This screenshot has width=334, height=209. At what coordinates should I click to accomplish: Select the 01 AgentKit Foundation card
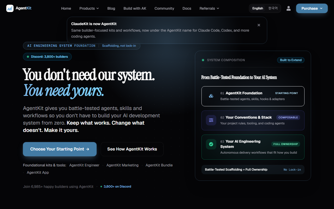tap(253, 96)
